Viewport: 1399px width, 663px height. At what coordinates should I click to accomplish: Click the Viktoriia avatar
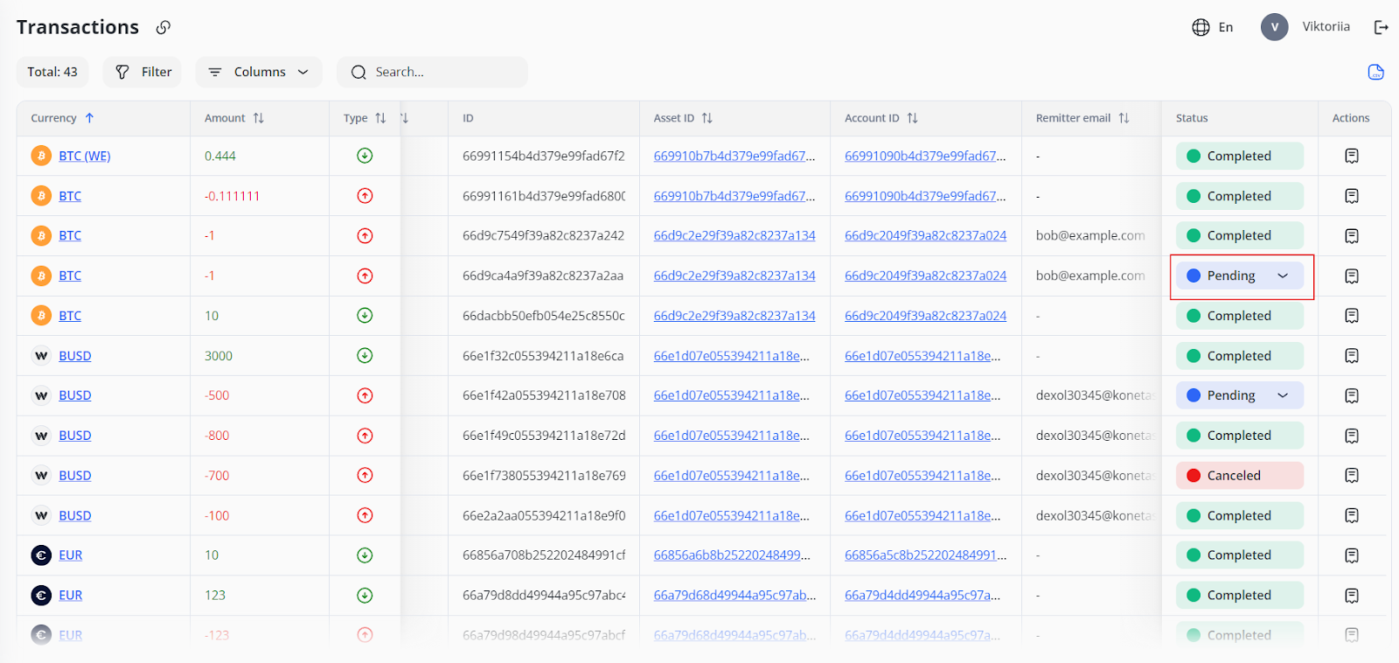(x=1274, y=27)
